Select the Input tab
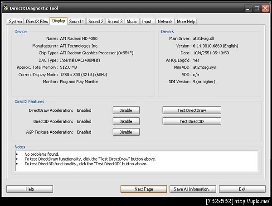 pyautogui.click(x=147, y=21)
